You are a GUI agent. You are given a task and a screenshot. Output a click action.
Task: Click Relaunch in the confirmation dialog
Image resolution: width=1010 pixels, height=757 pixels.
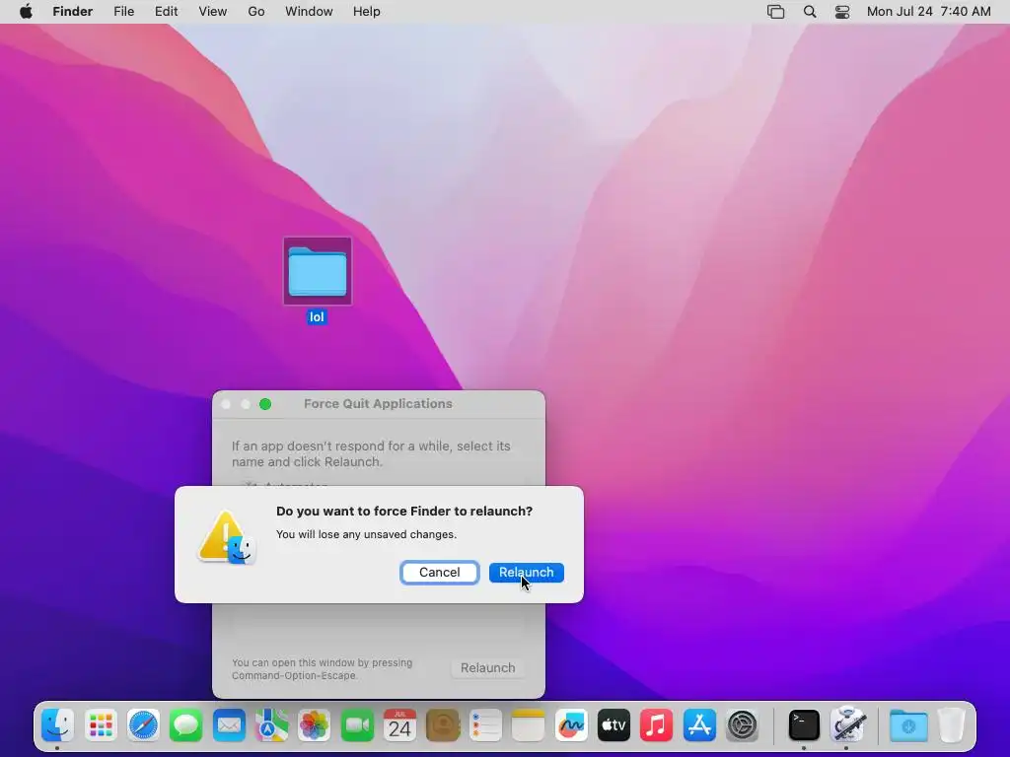point(527,573)
